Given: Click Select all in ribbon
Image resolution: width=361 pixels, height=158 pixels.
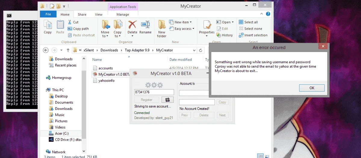Looking at the screenshot, I should (x=248, y=22).
